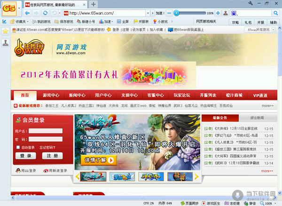
Task: Click 游戏医生 in the status bar
Action: (211, 203)
